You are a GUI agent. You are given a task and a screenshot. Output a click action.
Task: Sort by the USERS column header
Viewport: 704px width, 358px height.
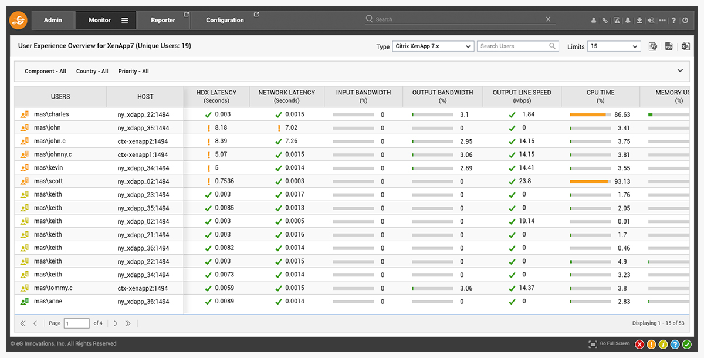(60, 97)
